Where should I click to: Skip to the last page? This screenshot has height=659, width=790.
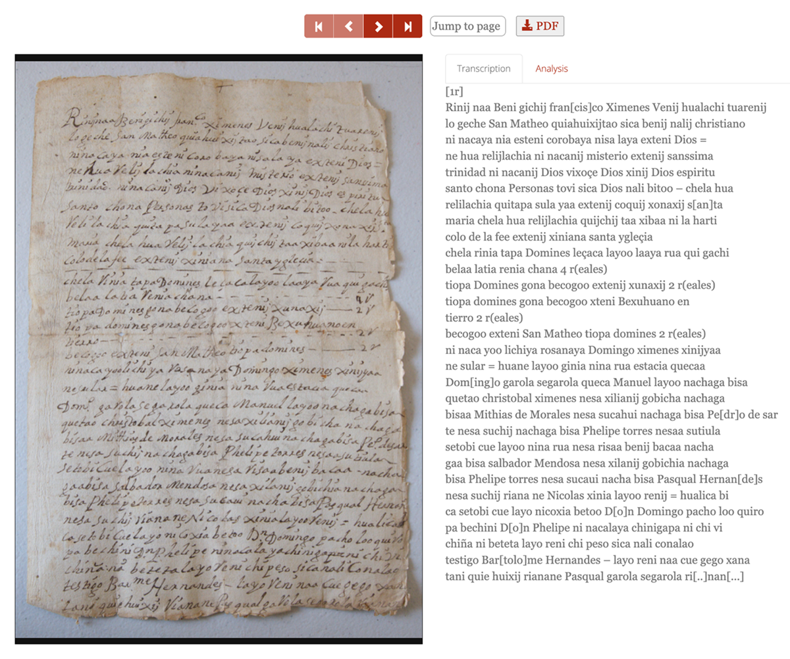pos(408,26)
